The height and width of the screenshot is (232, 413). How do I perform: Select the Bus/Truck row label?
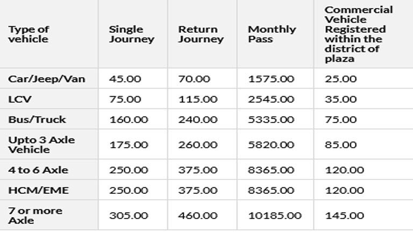(37, 119)
